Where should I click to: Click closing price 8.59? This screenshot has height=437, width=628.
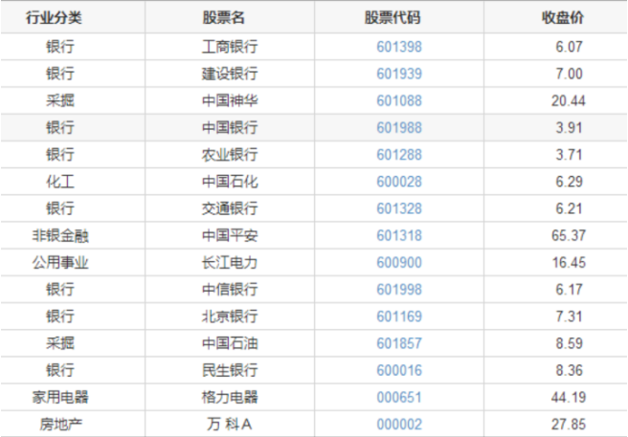point(569,343)
